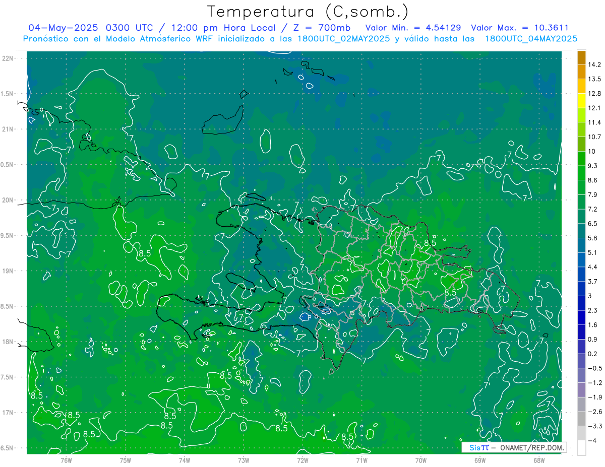Image resolution: width=605 pixels, height=467 pixels.
Task: Click the legend value "7.9"
Action: [x=592, y=194]
